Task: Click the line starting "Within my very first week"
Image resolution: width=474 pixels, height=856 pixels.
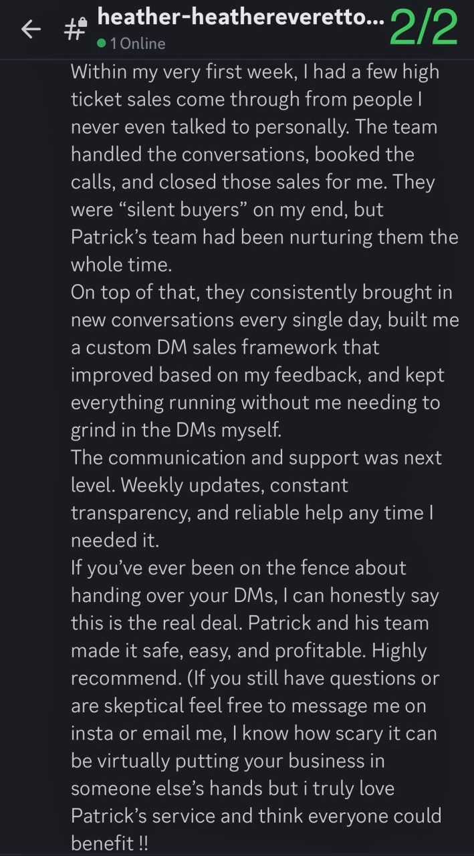Action: click(254, 72)
